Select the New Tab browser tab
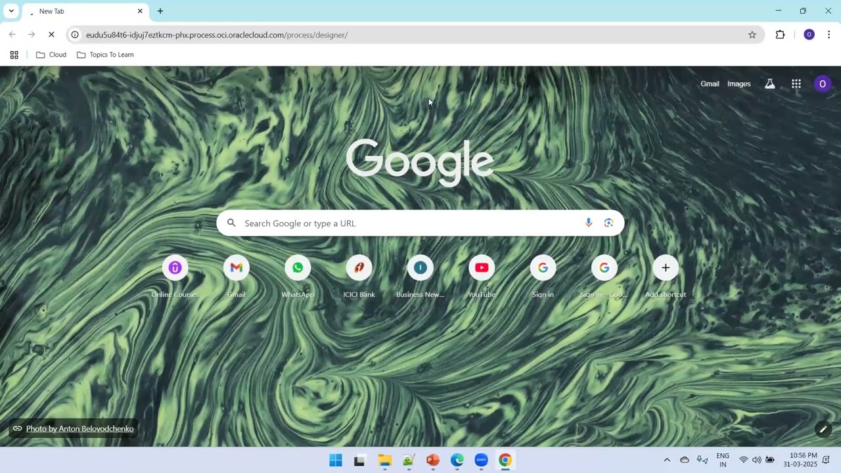 [x=85, y=11]
